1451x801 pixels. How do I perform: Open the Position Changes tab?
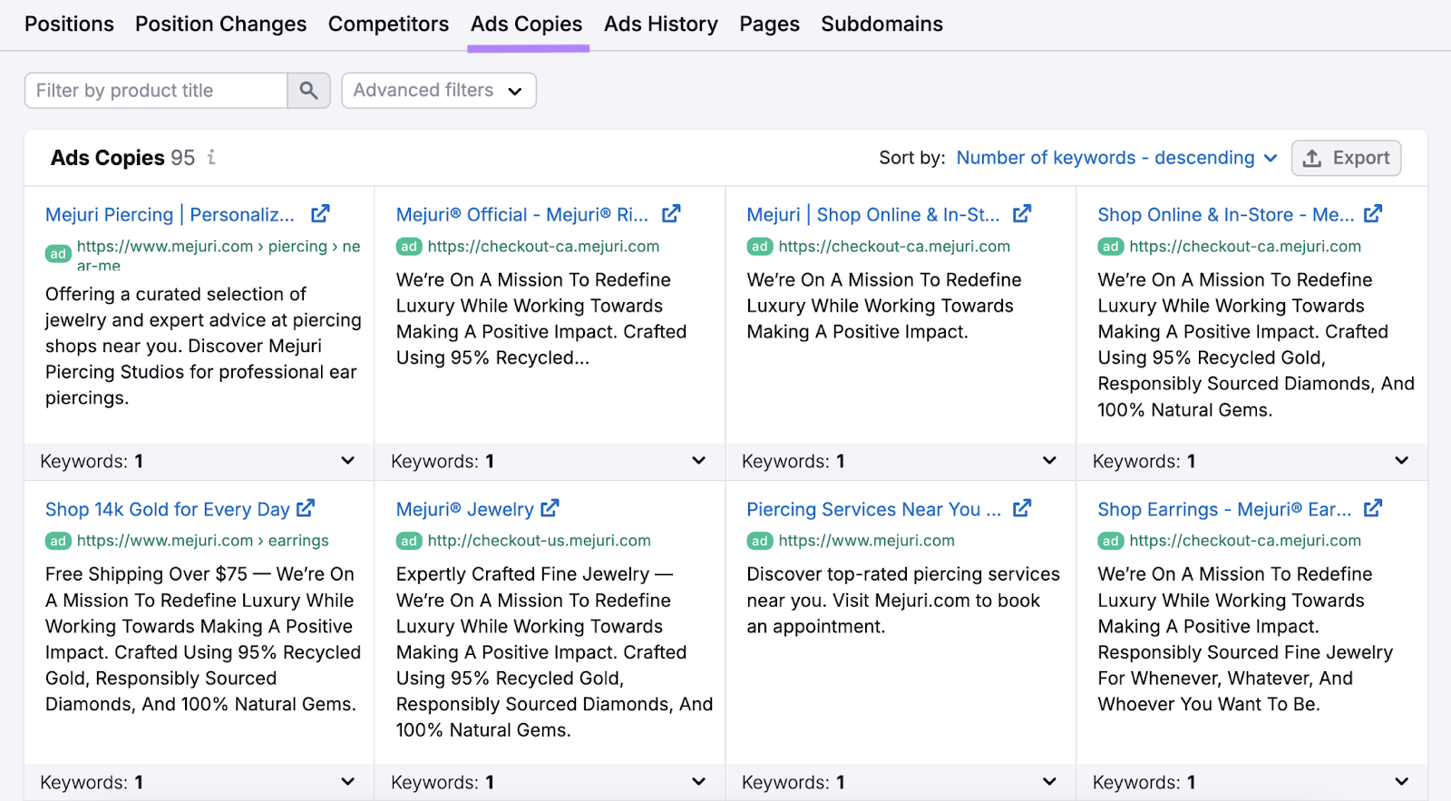point(220,24)
